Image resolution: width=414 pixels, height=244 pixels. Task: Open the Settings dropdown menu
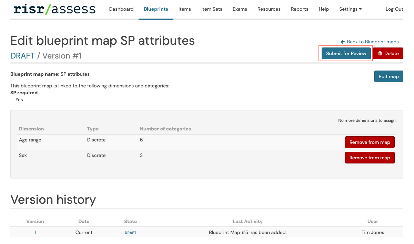tap(350, 9)
